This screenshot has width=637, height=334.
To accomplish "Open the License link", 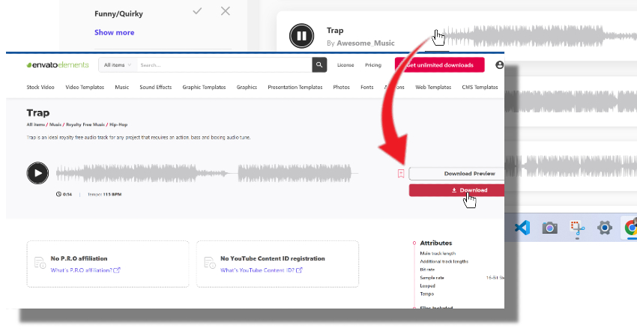I will click(x=345, y=65).
